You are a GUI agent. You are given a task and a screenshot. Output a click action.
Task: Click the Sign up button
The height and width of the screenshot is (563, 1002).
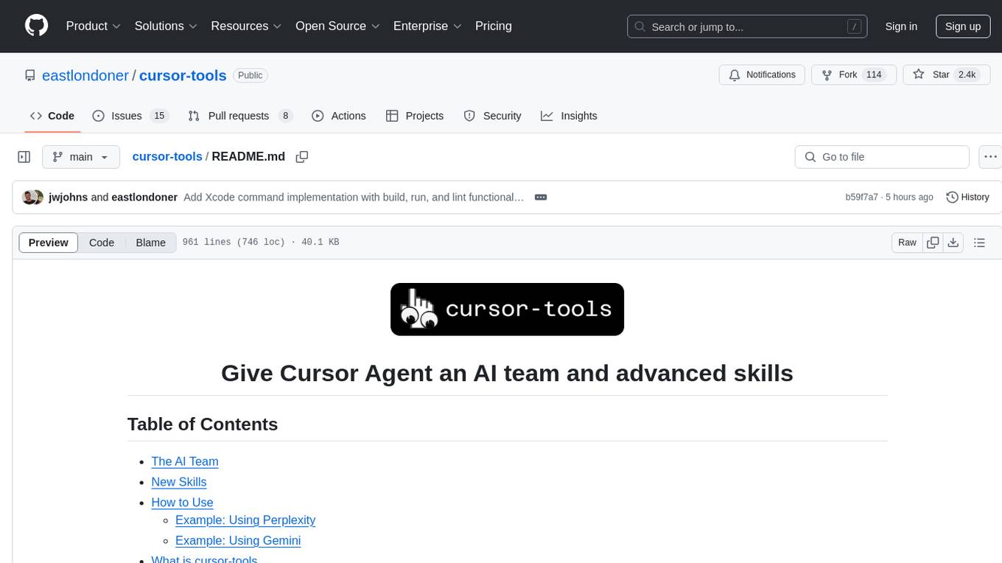(963, 27)
